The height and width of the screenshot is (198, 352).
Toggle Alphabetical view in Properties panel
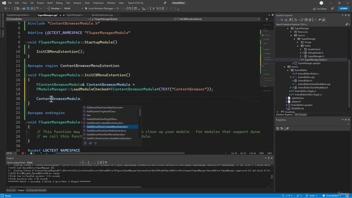282,128
